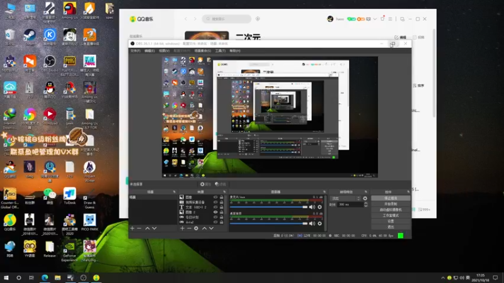Click the 麦克风/Aux volume slider
The image size is (504, 283).
pyautogui.click(x=269, y=207)
